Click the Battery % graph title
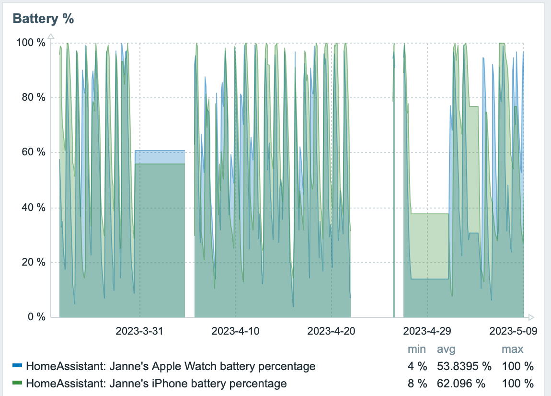 coord(43,19)
